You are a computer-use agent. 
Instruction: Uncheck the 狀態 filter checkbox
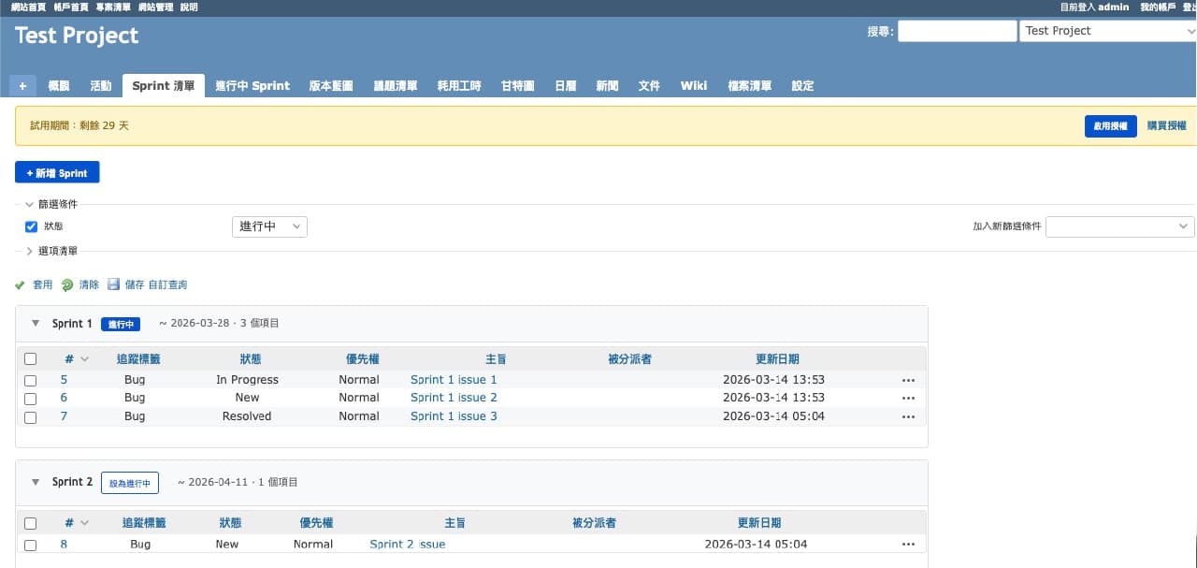point(31,226)
